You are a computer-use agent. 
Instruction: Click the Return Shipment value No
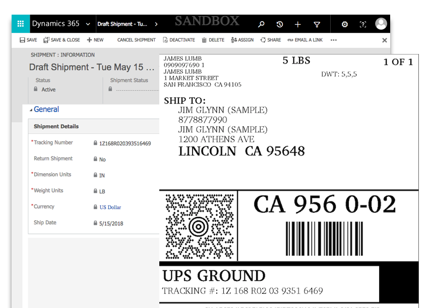click(x=102, y=160)
